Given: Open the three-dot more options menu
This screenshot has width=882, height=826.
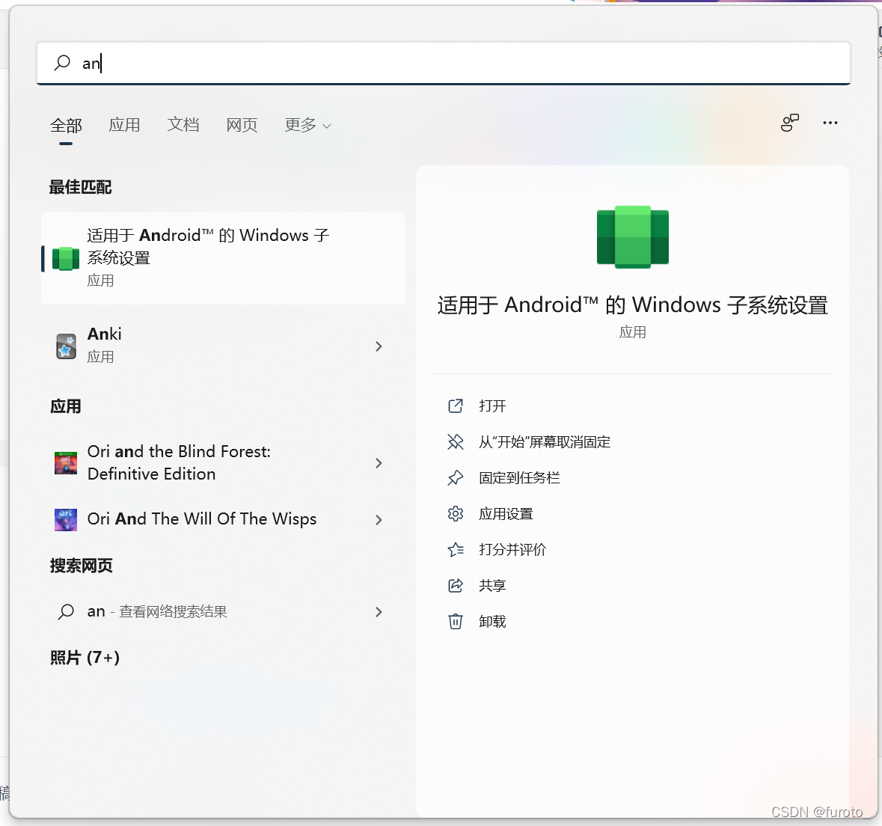Looking at the screenshot, I should click(830, 123).
